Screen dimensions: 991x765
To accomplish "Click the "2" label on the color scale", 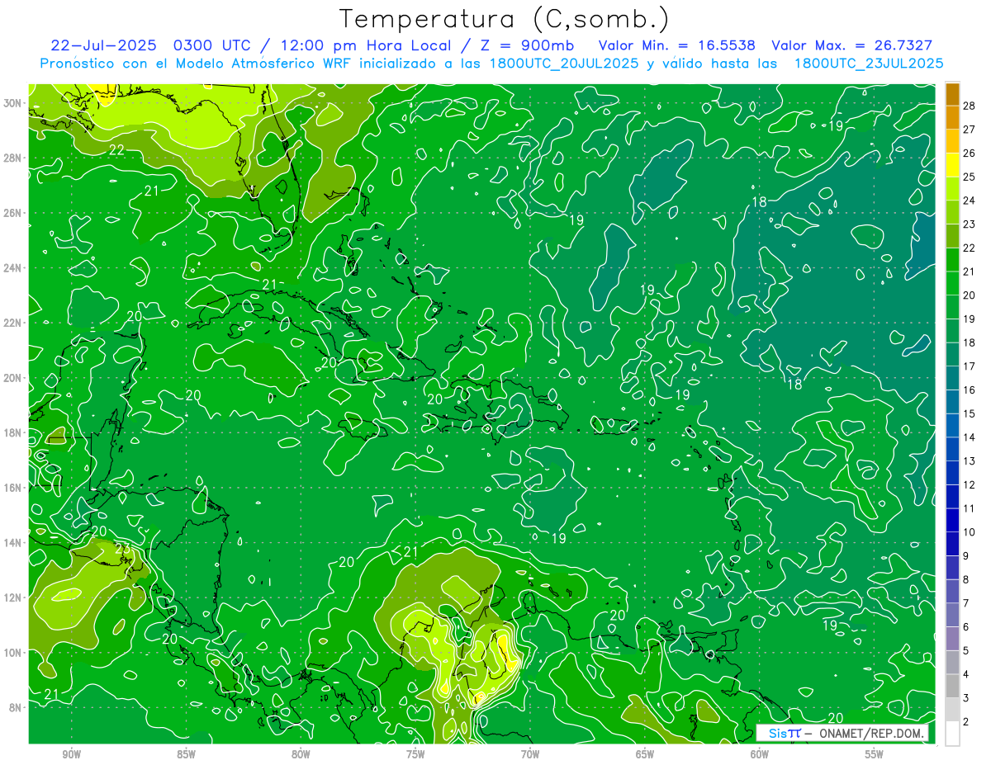I will 966,722.
